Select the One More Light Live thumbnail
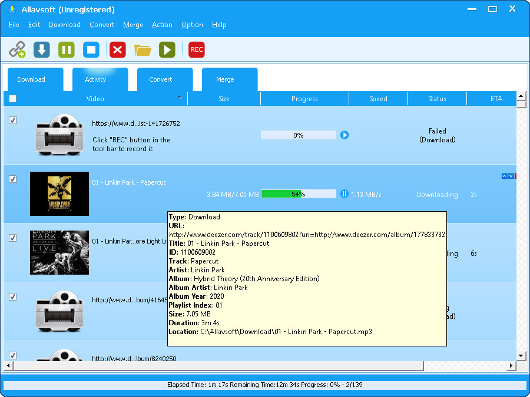 pos(59,252)
